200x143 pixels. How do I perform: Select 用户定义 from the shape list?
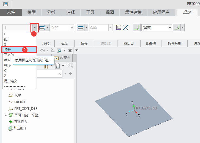tap(20, 81)
